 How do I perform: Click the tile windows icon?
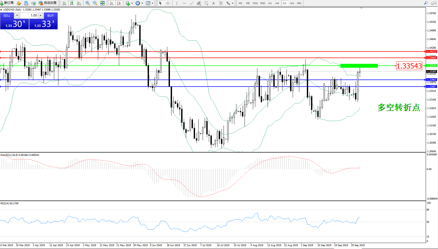(102, 3)
